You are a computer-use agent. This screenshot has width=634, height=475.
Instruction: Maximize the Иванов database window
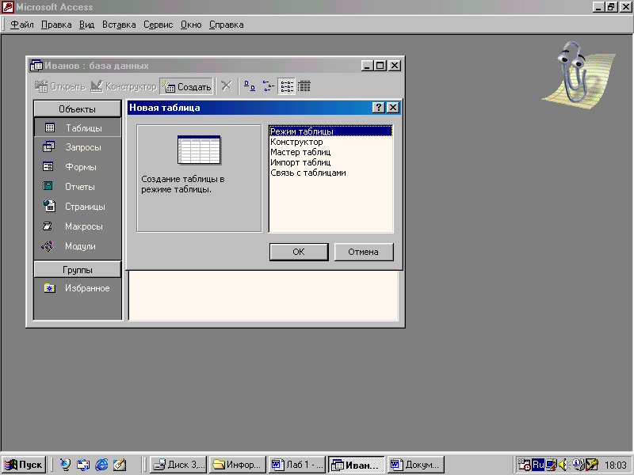click(380, 66)
